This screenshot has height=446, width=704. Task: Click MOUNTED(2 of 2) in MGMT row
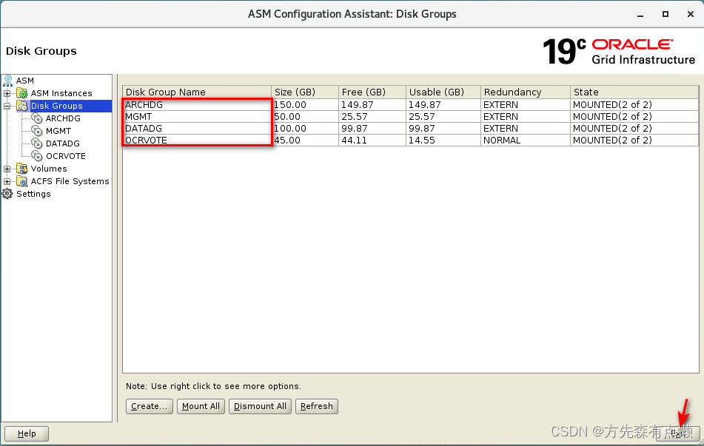pyautogui.click(x=634, y=117)
